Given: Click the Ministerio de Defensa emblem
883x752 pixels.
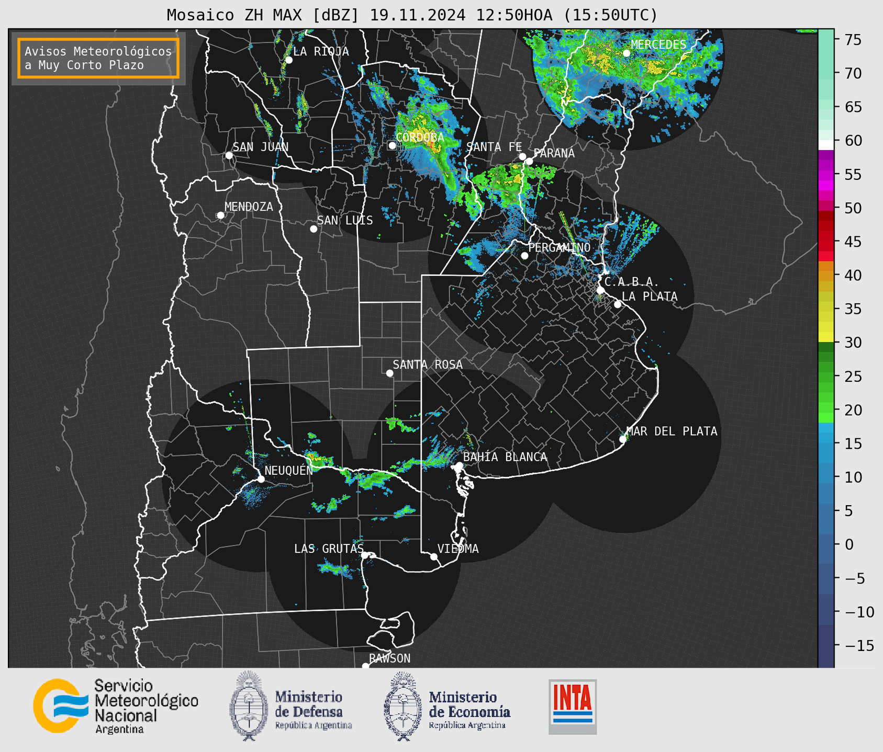Looking at the screenshot, I should pyautogui.click(x=248, y=706).
